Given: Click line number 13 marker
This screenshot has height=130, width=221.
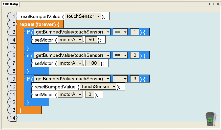Looking at the screenshot, I should point(12,110).
